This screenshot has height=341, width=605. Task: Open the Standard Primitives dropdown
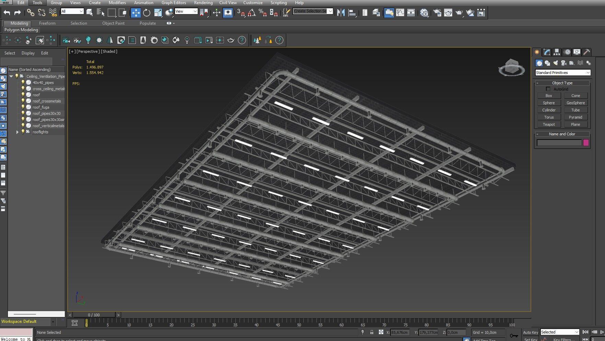click(x=563, y=73)
